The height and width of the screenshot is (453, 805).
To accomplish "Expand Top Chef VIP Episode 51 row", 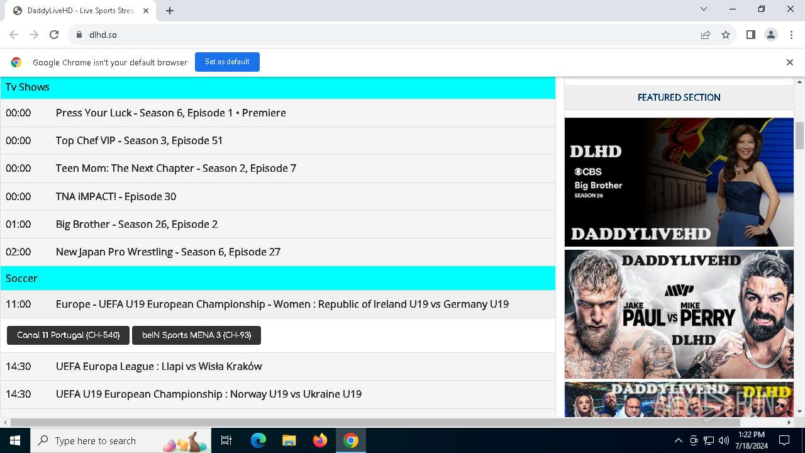I will click(x=277, y=141).
